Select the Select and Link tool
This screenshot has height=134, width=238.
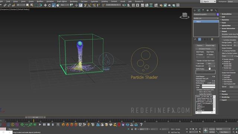[5, 5]
